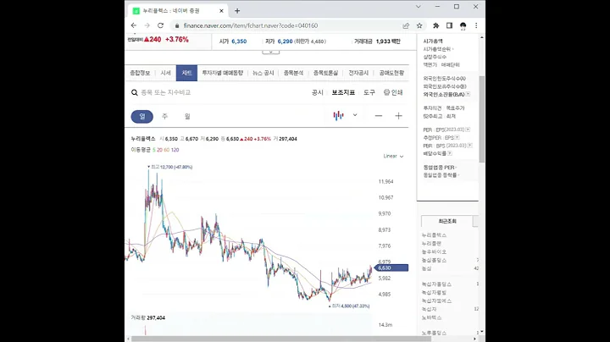Image resolution: width=610 pixels, height=342 pixels.
Task: Open the 동일업종 PER link
Action: coord(439,168)
